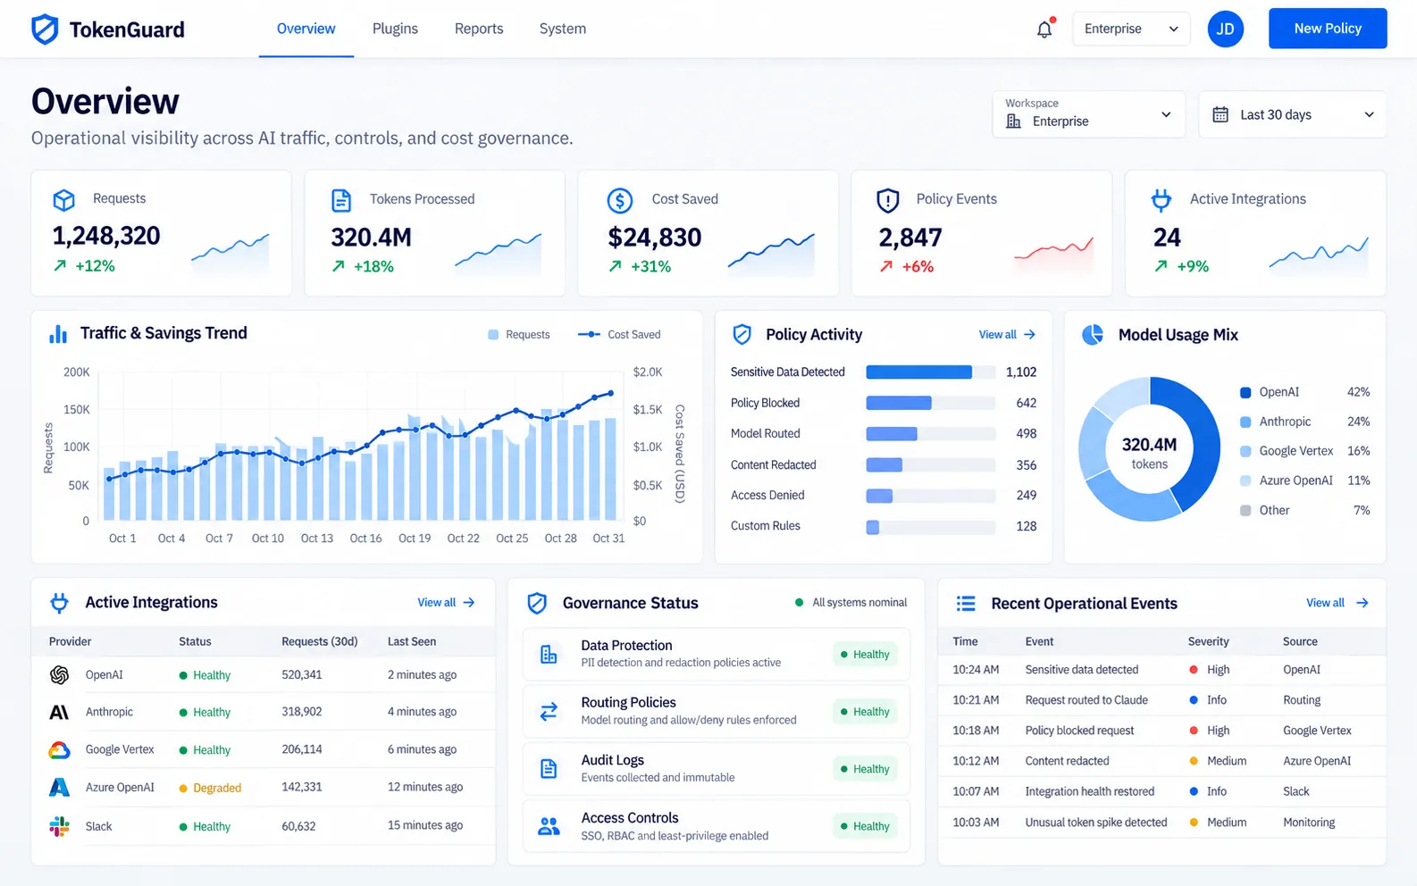Toggle the Requests series in chart legend
1417x886 pixels.
coord(519,335)
